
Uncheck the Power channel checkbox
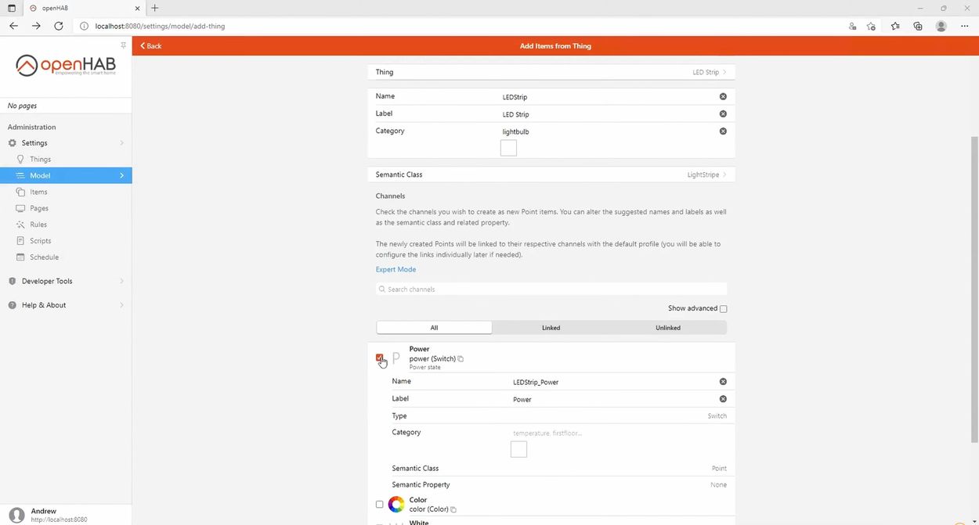click(380, 358)
